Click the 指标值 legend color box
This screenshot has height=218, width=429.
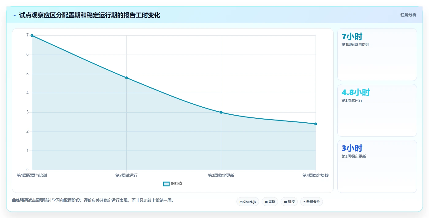(x=166, y=184)
